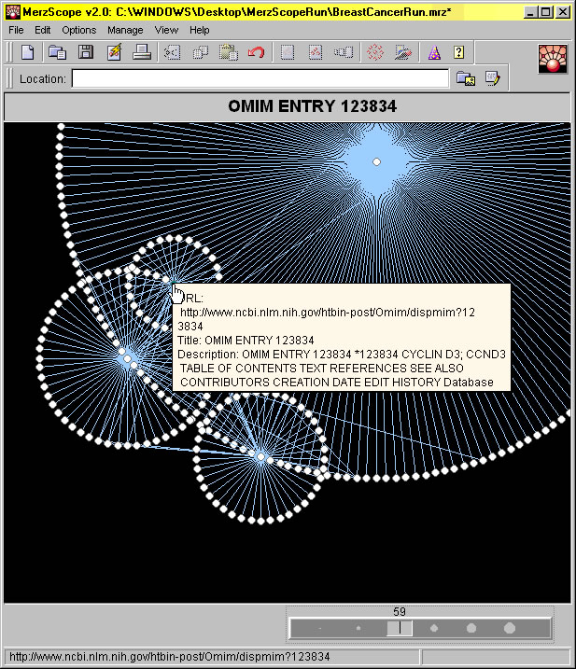Open the Options menu
The height and width of the screenshot is (669, 576).
79,30
